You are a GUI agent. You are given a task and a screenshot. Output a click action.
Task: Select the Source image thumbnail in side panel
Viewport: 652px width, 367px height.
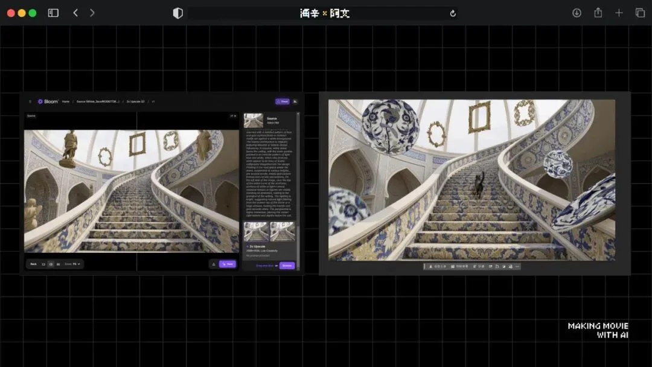click(x=254, y=121)
